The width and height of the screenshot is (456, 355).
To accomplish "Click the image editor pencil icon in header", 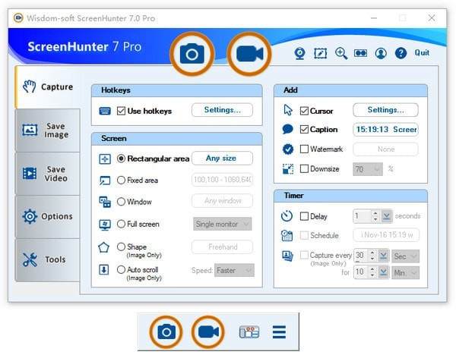I will (321, 53).
